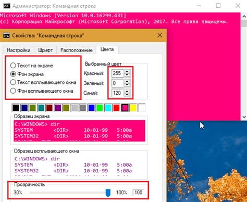Screen dimensions: 247x202
Task: Select the bright green color swatch
Action: point(100,108)
